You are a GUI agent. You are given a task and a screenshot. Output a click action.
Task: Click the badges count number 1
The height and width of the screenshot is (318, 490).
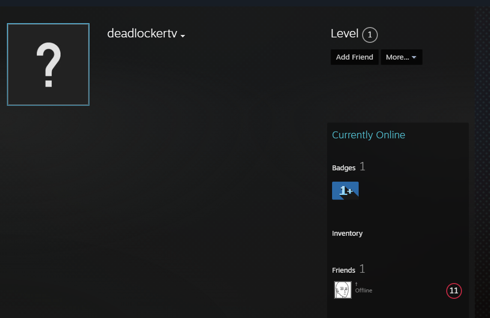click(362, 166)
